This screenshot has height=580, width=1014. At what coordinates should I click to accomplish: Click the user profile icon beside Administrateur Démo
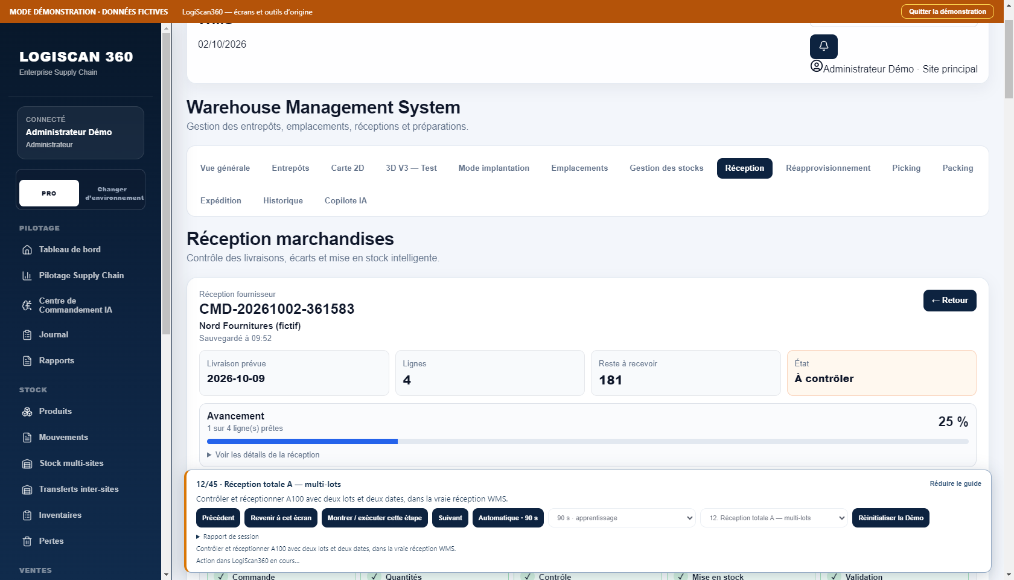pos(816,66)
